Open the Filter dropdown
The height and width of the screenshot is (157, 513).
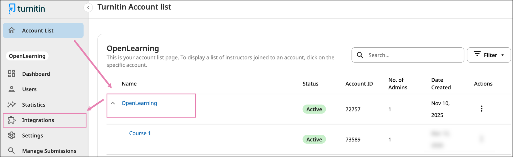pyautogui.click(x=489, y=55)
